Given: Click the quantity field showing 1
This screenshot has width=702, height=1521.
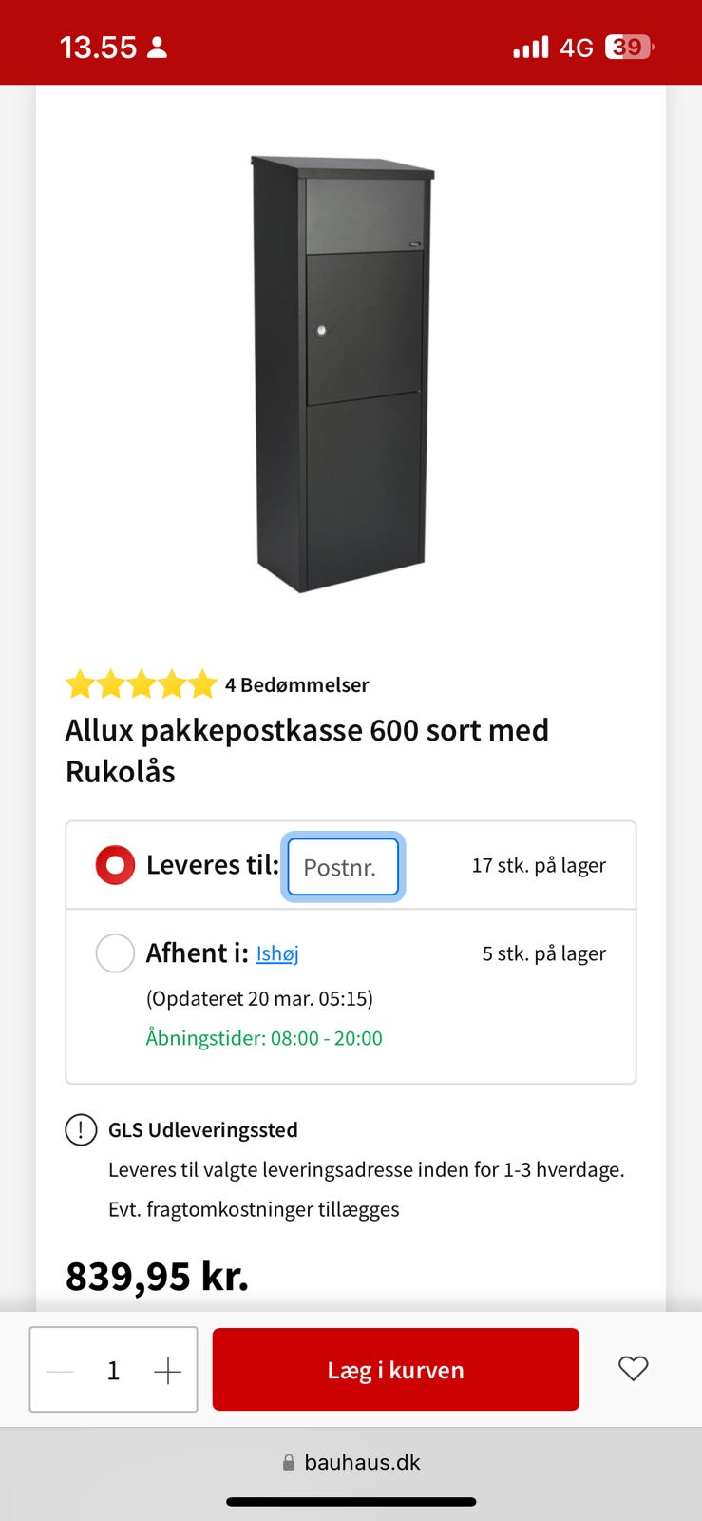Looking at the screenshot, I should [113, 1371].
